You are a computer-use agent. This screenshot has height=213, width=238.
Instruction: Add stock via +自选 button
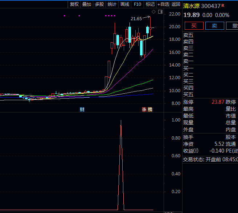tap(163, 4)
